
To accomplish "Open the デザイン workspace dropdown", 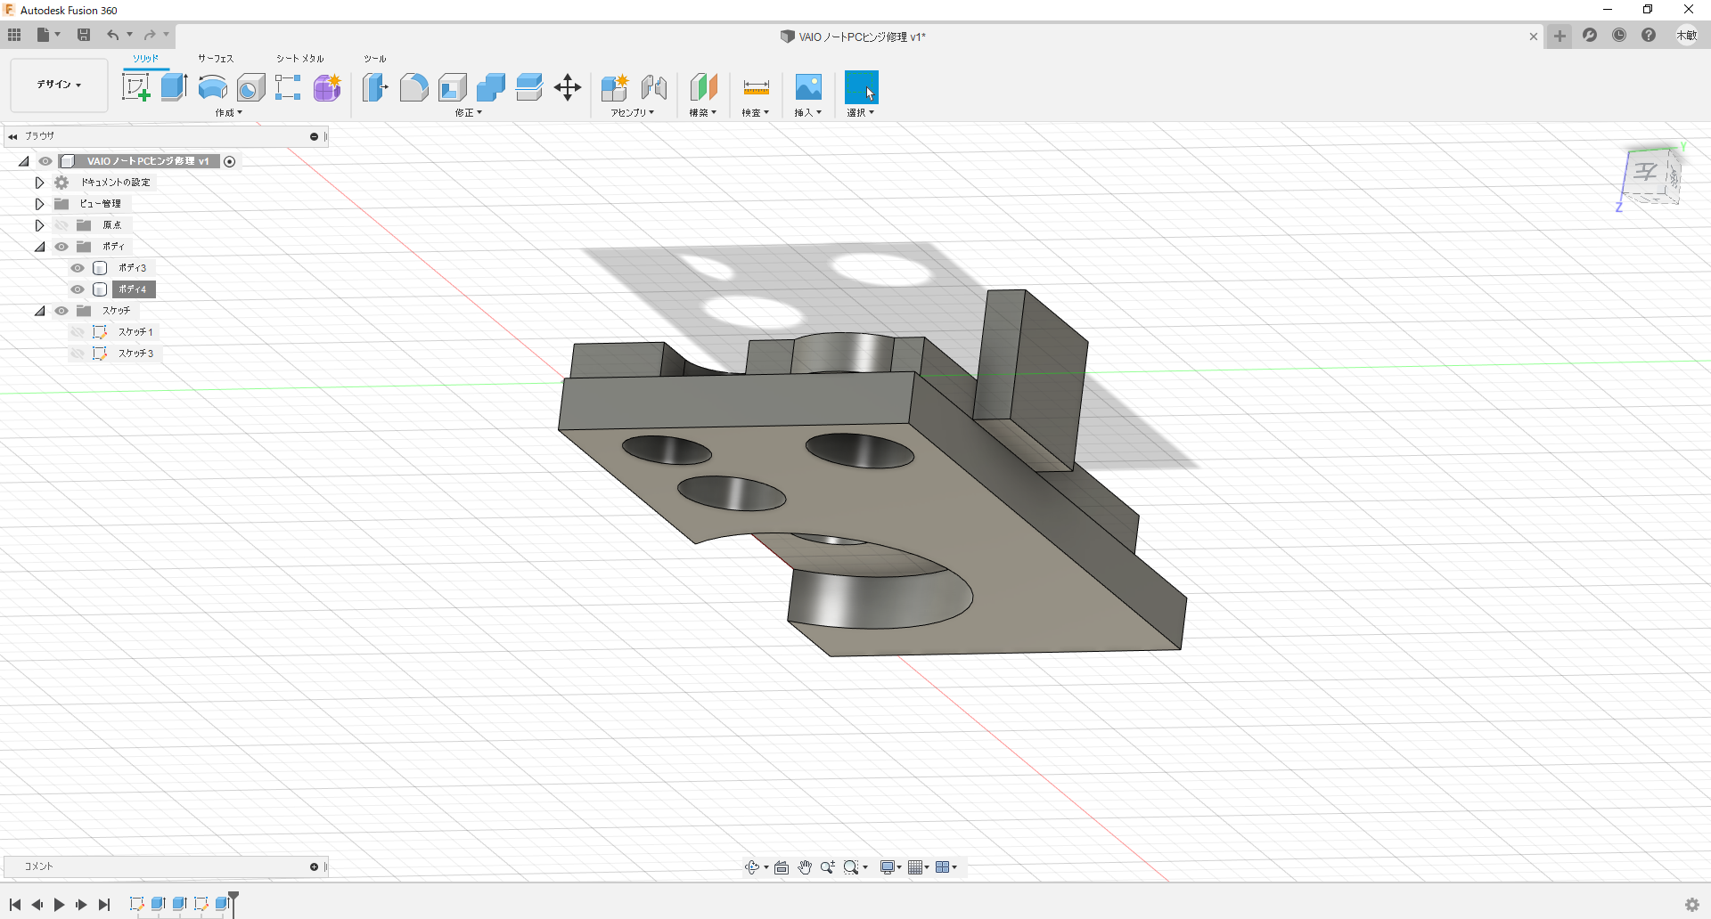I will [x=59, y=85].
